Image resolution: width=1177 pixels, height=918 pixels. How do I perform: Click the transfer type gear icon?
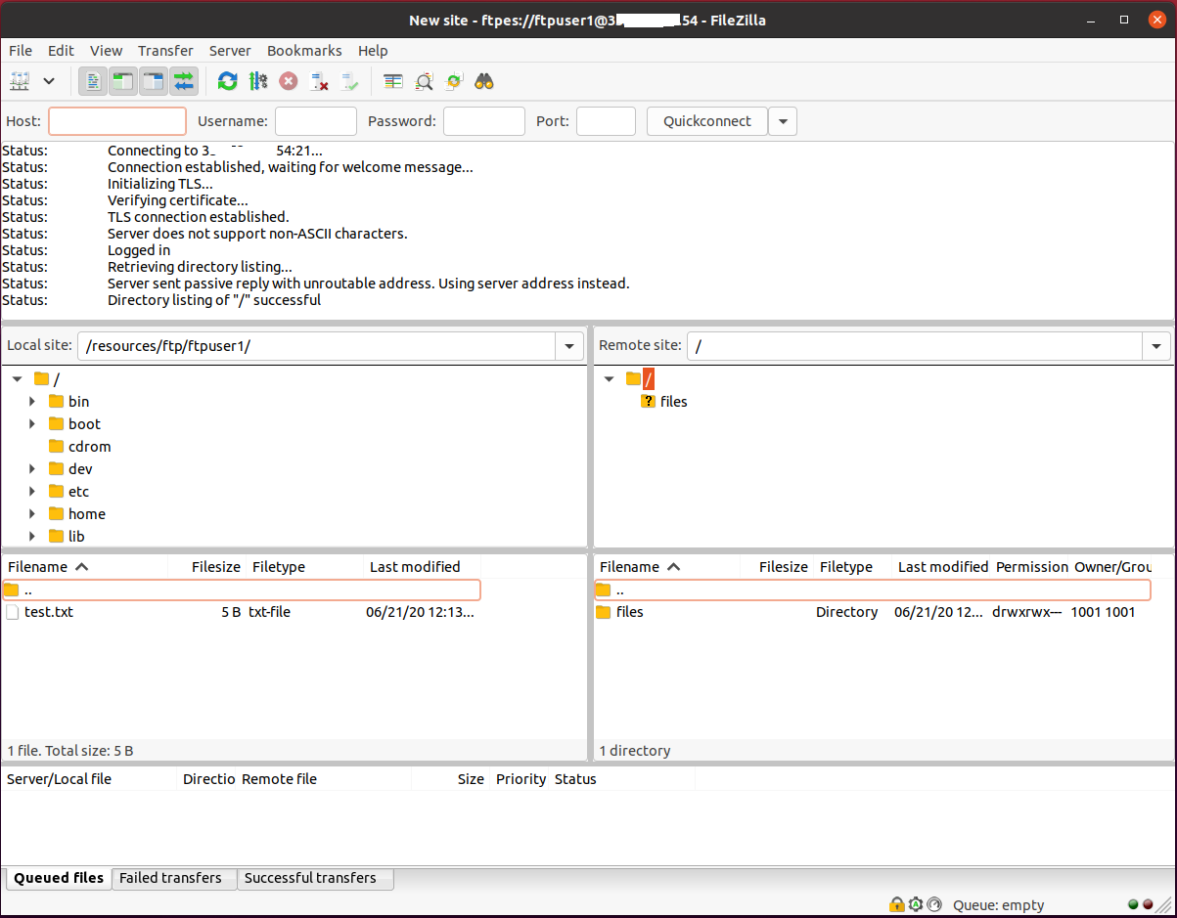pyautogui.click(x=916, y=905)
